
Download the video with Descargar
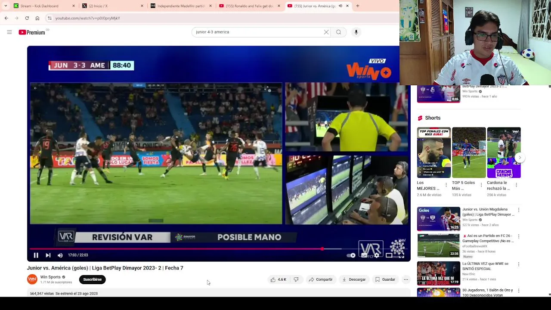[x=354, y=279]
